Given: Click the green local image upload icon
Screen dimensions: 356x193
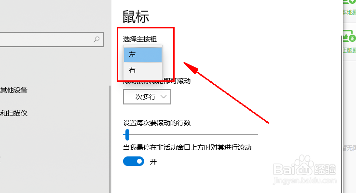Looking at the screenshot, I should (x=350, y=1).
